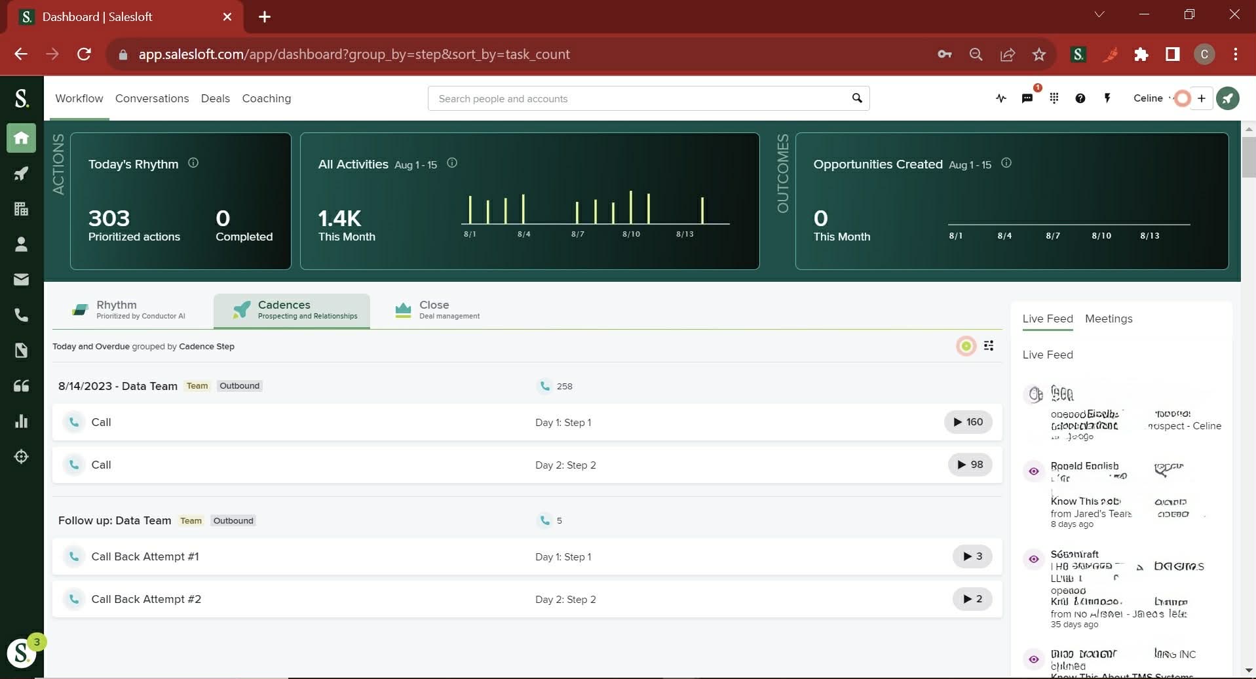The image size is (1256, 679).
Task: Open the Home dashboard sidebar icon
Action: pyautogui.click(x=21, y=138)
